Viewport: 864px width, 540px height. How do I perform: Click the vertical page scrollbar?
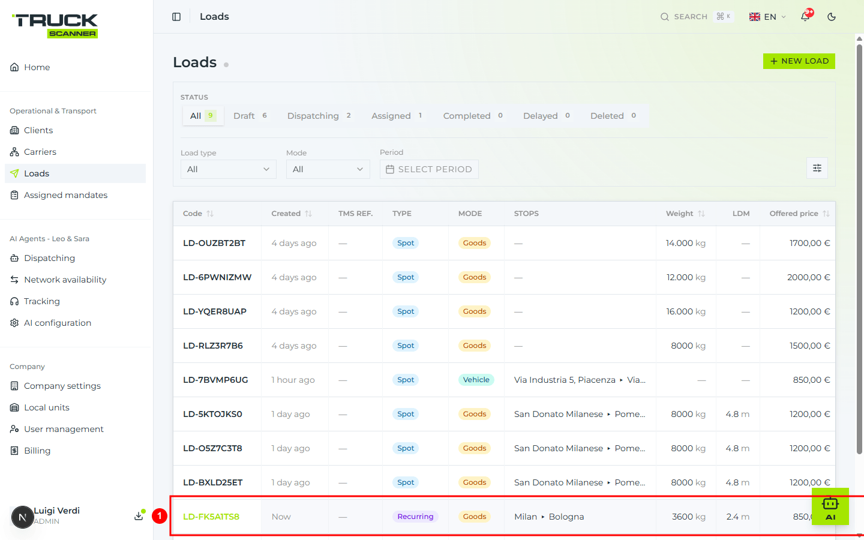[x=859, y=249]
